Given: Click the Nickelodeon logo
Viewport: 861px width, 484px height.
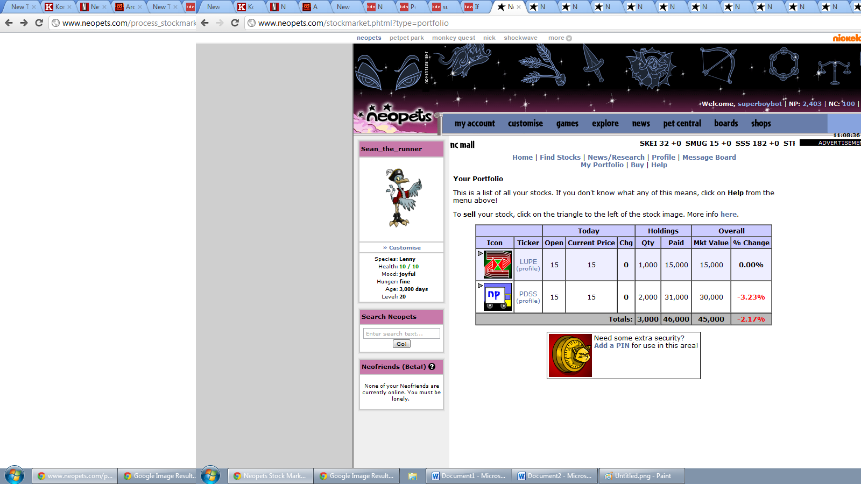Looking at the screenshot, I should point(847,38).
